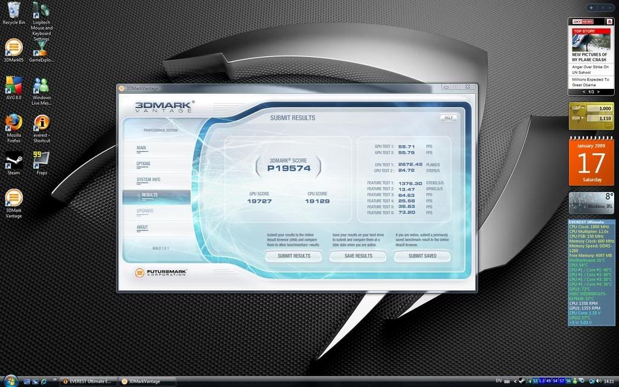Open Windows Live Messenger desktop shortcut
The image size is (619, 387).
pyautogui.click(x=42, y=91)
